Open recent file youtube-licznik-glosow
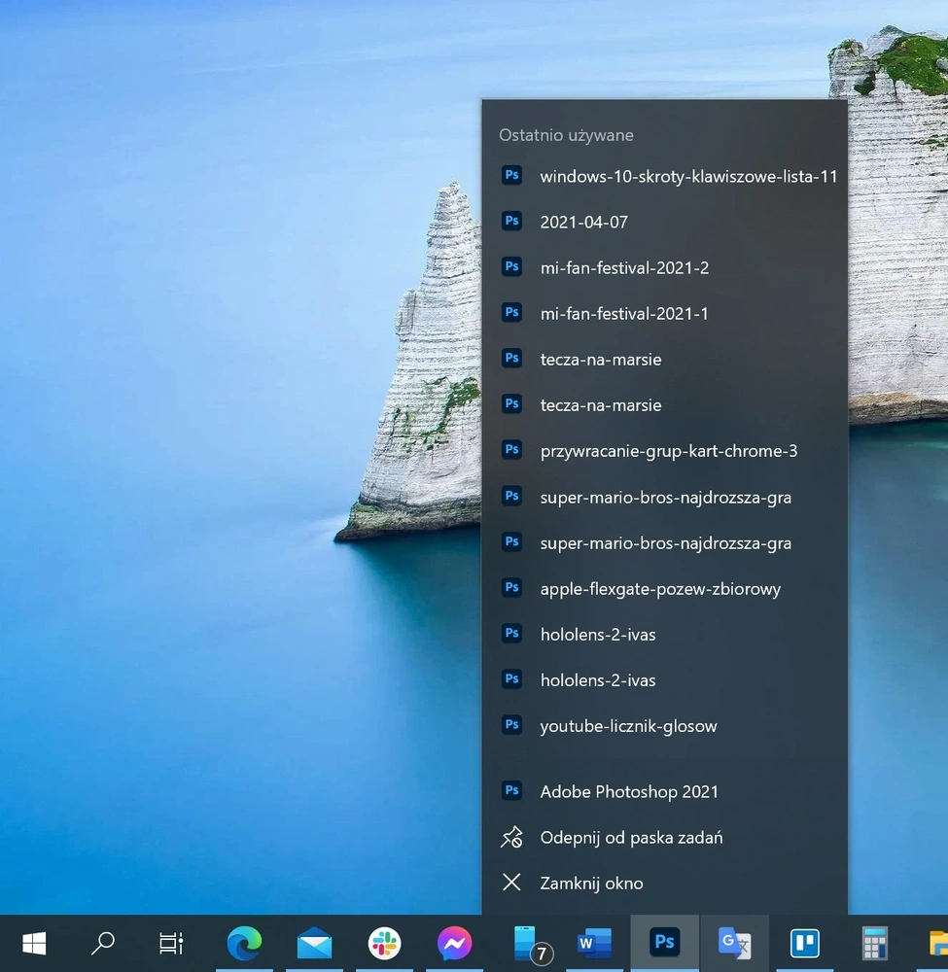 665,726
